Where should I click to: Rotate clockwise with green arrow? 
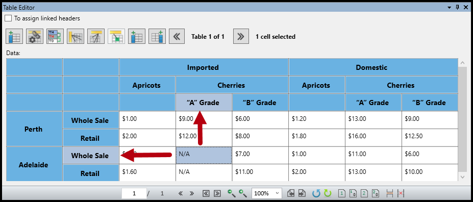click(x=328, y=193)
